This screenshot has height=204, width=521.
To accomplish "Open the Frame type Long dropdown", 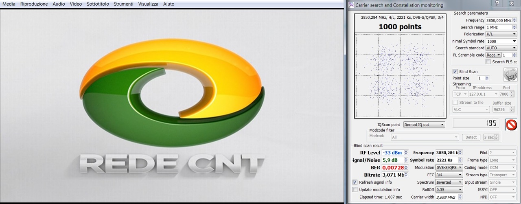I will [x=502, y=160].
